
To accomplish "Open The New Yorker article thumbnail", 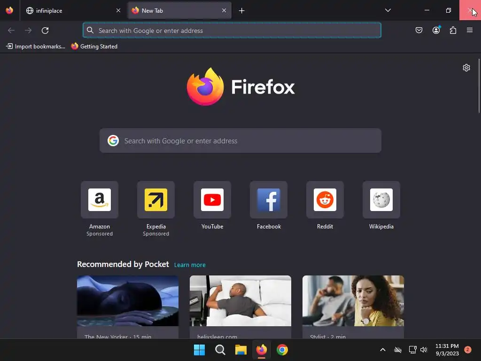I will tap(128, 301).
